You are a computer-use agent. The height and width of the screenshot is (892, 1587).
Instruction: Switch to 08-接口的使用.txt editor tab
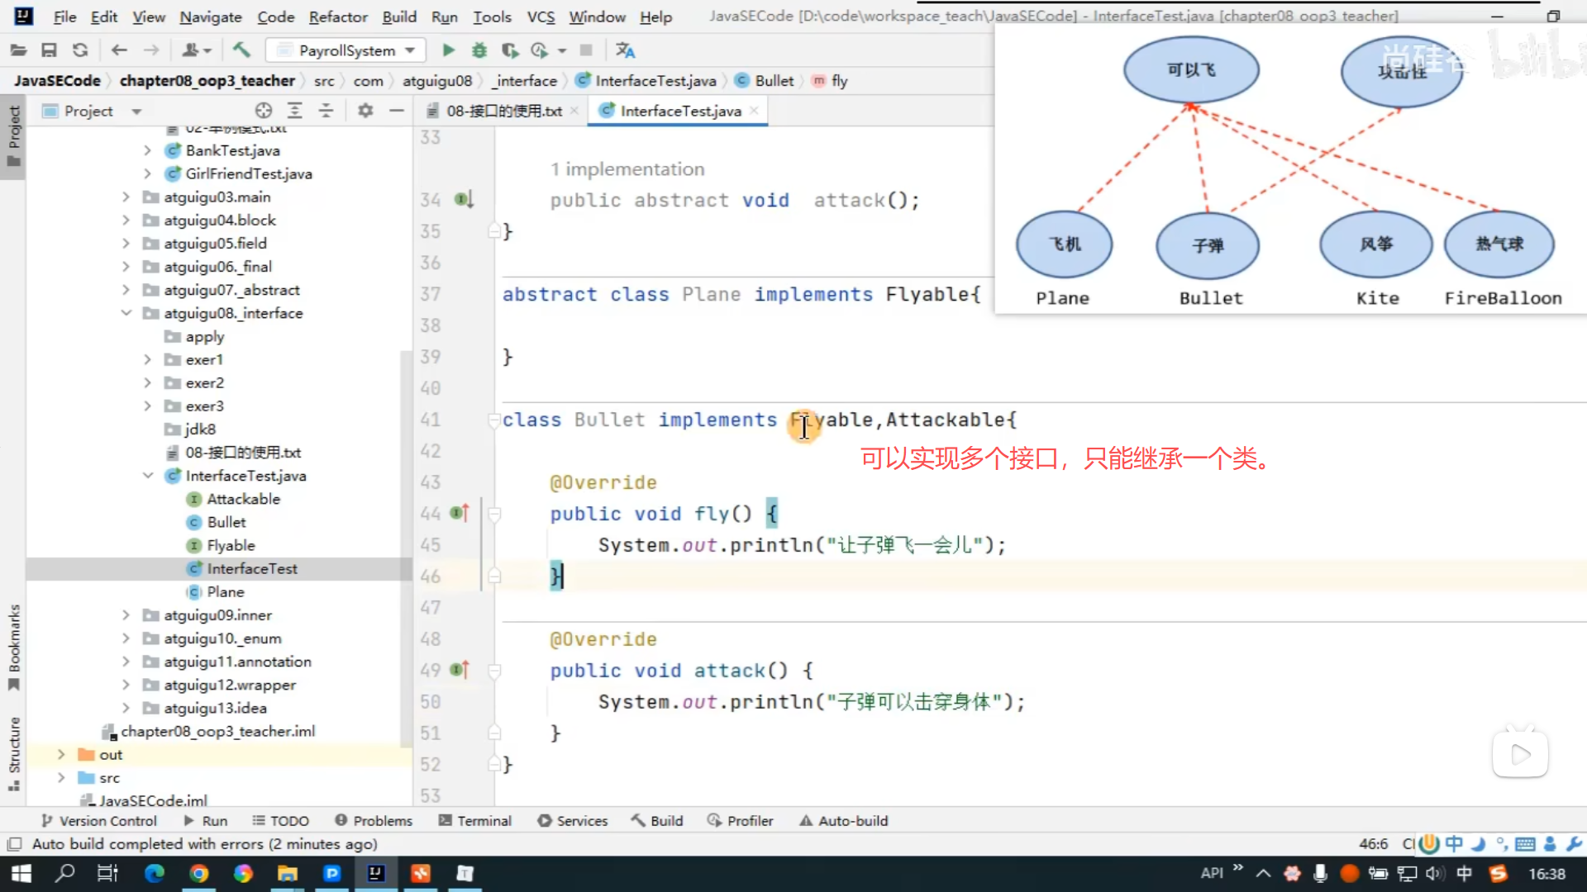click(503, 111)
